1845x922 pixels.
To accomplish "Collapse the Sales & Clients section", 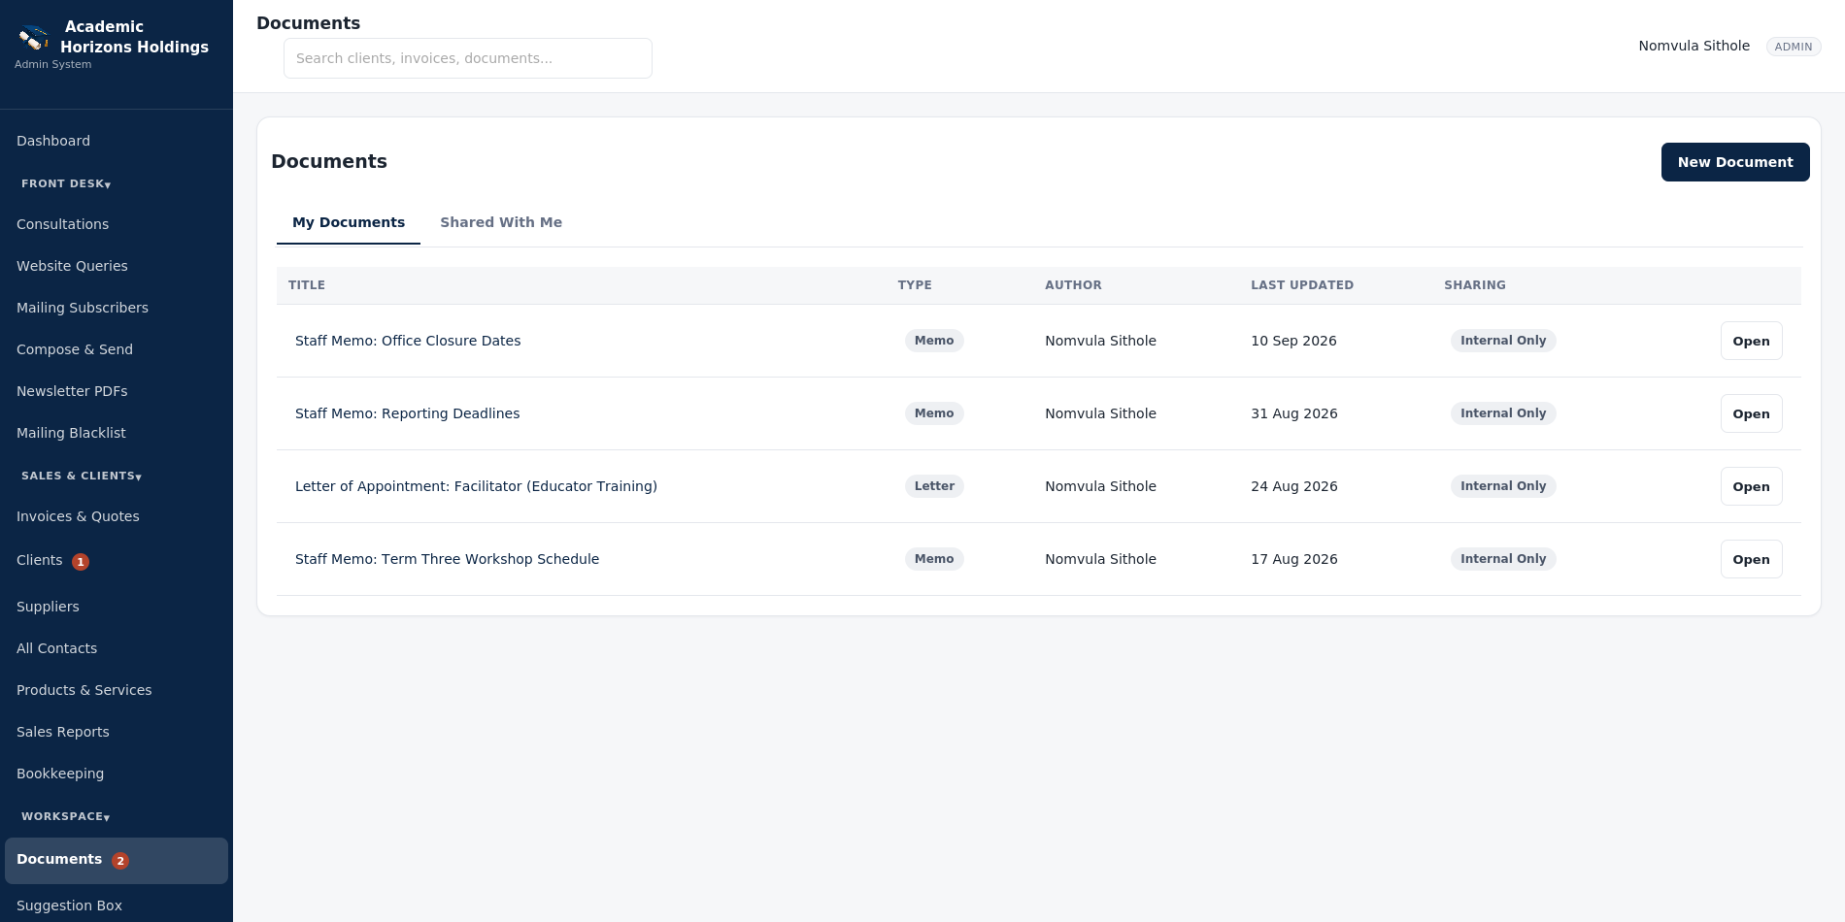I will point(82,476).
